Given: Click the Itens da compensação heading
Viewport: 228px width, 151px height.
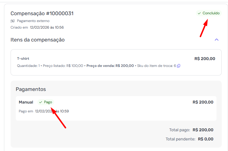Looking at the screenshot, I should pyautogui.click(x=38, y=40).
